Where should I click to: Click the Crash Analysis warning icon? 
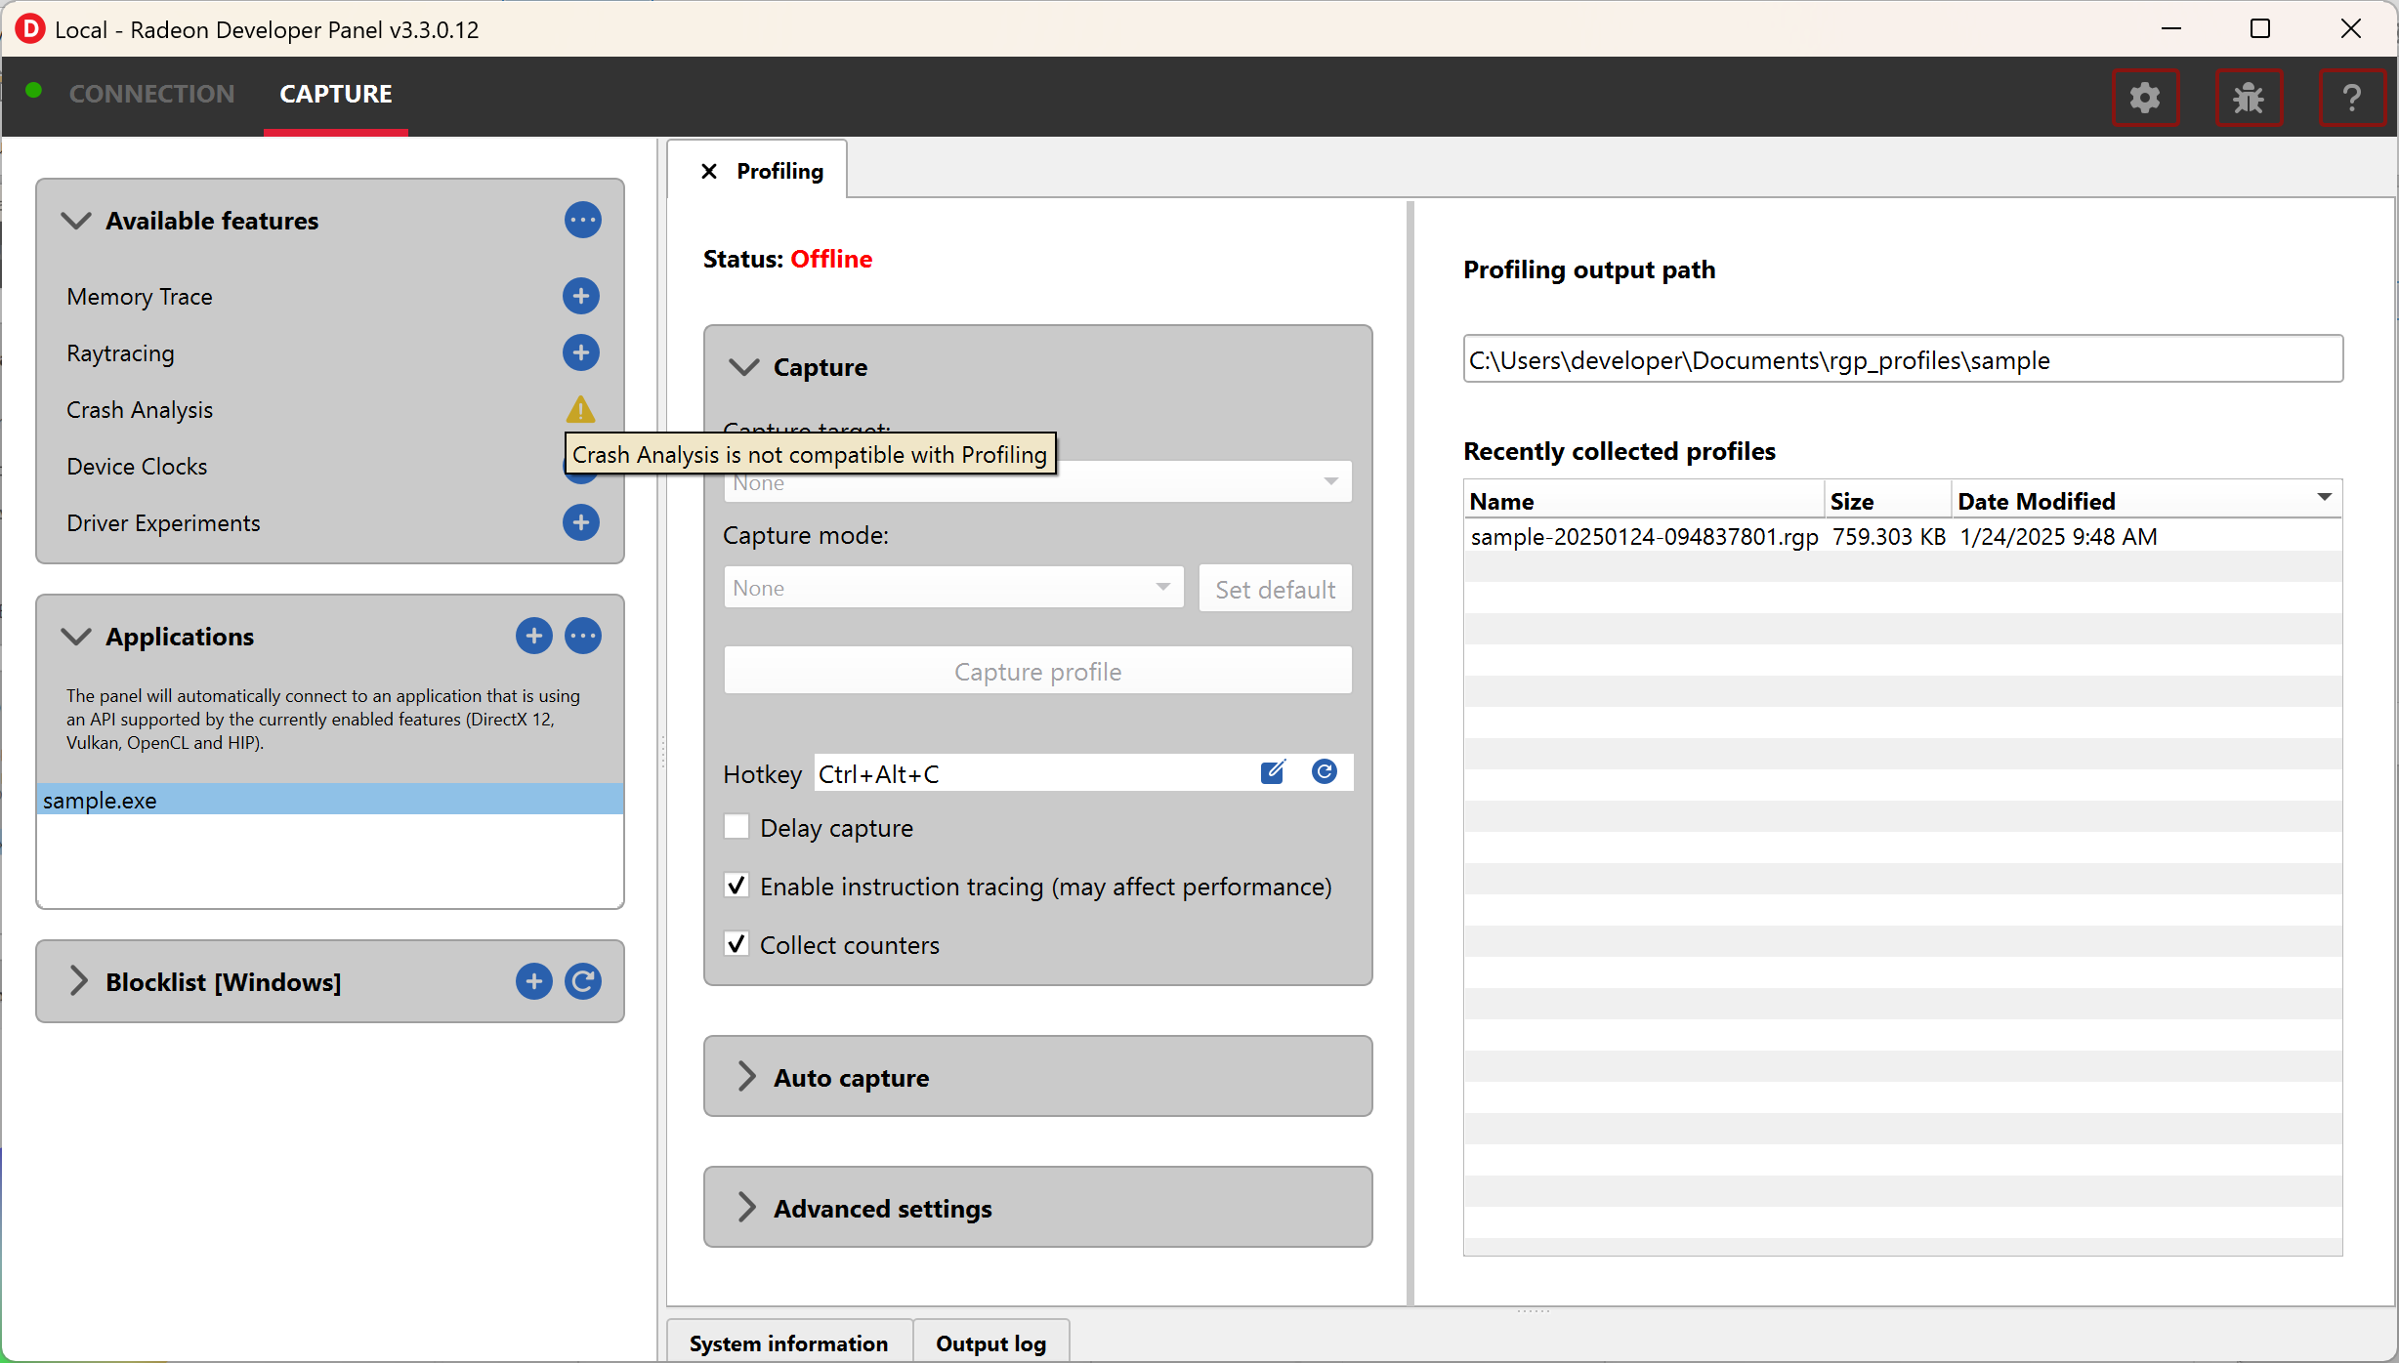[581, 409]
